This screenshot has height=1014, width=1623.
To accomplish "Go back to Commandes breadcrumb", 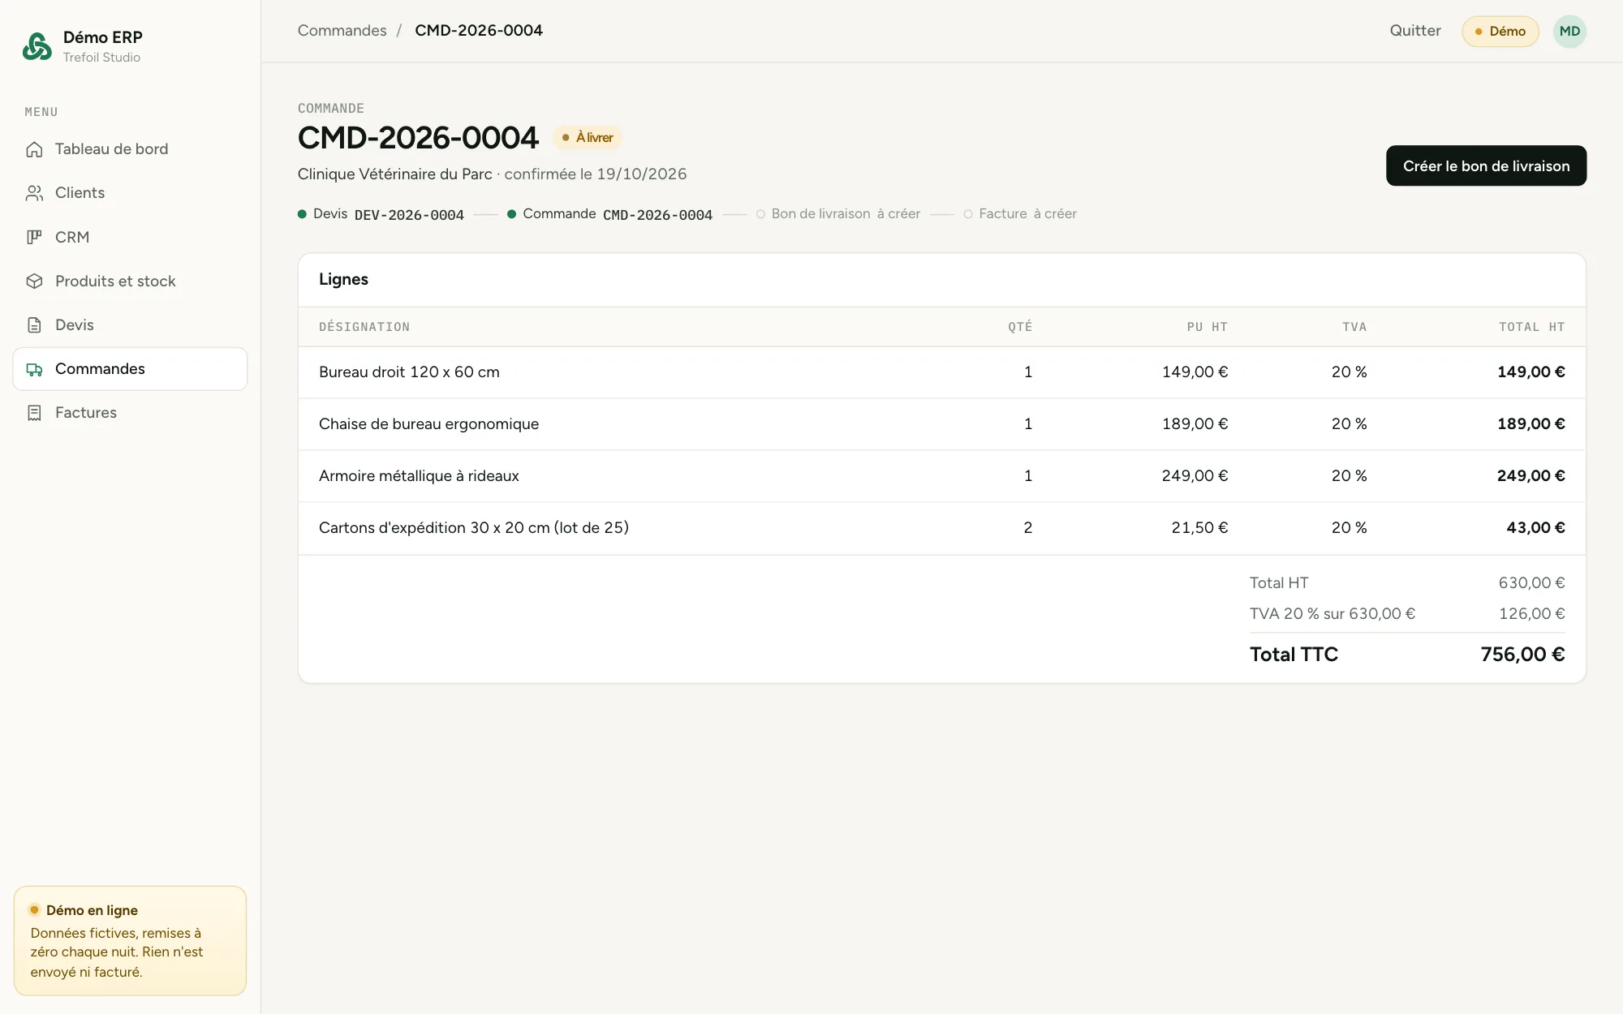I will click(x=342, y=31).
